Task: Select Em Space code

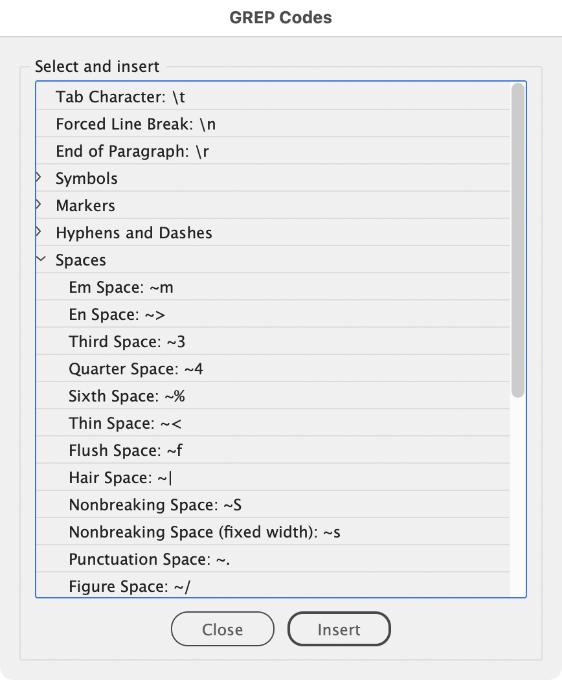Action: coord(120,288)
